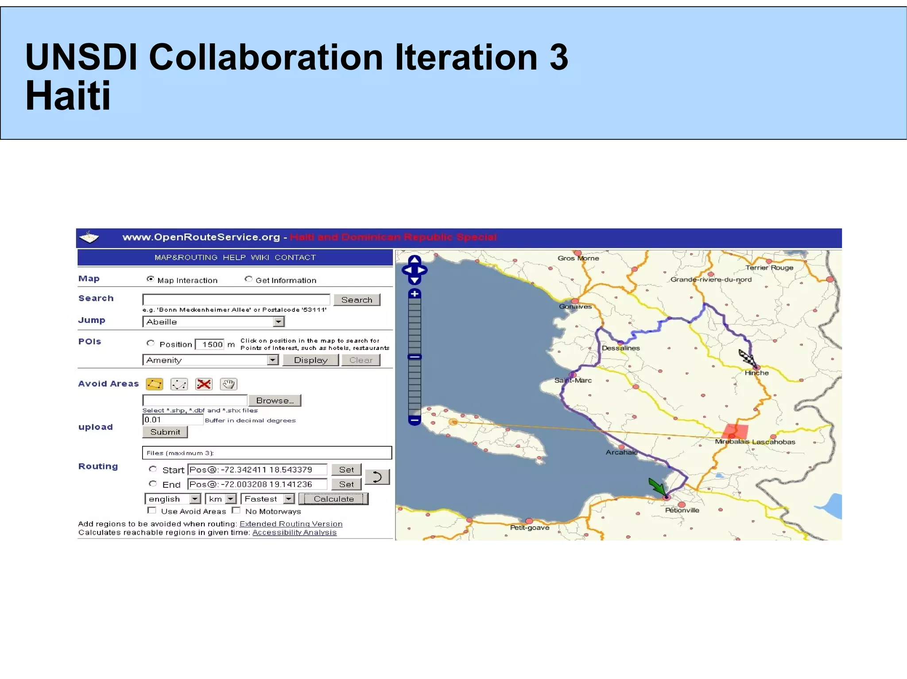Click the orange circle marker on island
Image resolution: width=907 pixels, height=679 pixels.
pyautogui.click(x=453, y=422)
